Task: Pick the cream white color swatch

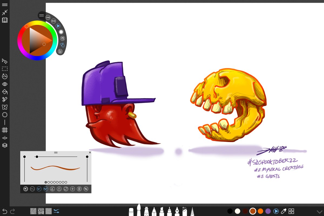Action: click(238, 211)
